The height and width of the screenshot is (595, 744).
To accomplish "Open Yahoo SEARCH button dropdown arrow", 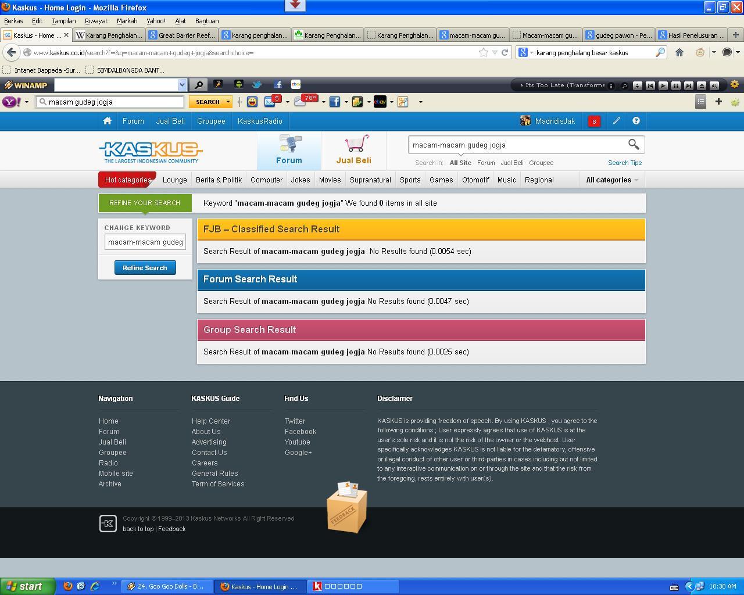I will point(228,102).
